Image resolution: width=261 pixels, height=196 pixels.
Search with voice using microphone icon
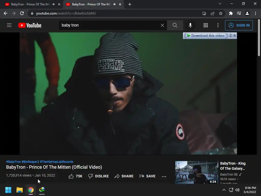click(x=190, y=25)
